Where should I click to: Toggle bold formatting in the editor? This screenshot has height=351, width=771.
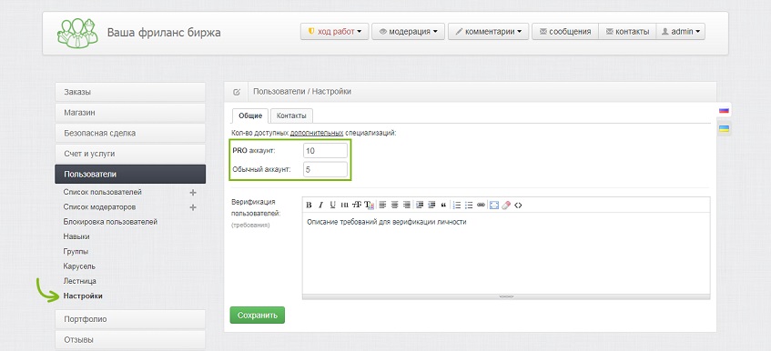pyautogui.click(x=309, y=205)
